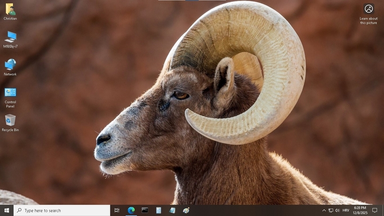Select the Network desktop icon
The width and height of the screenshot is (384, 216).
tap(10, 65)
